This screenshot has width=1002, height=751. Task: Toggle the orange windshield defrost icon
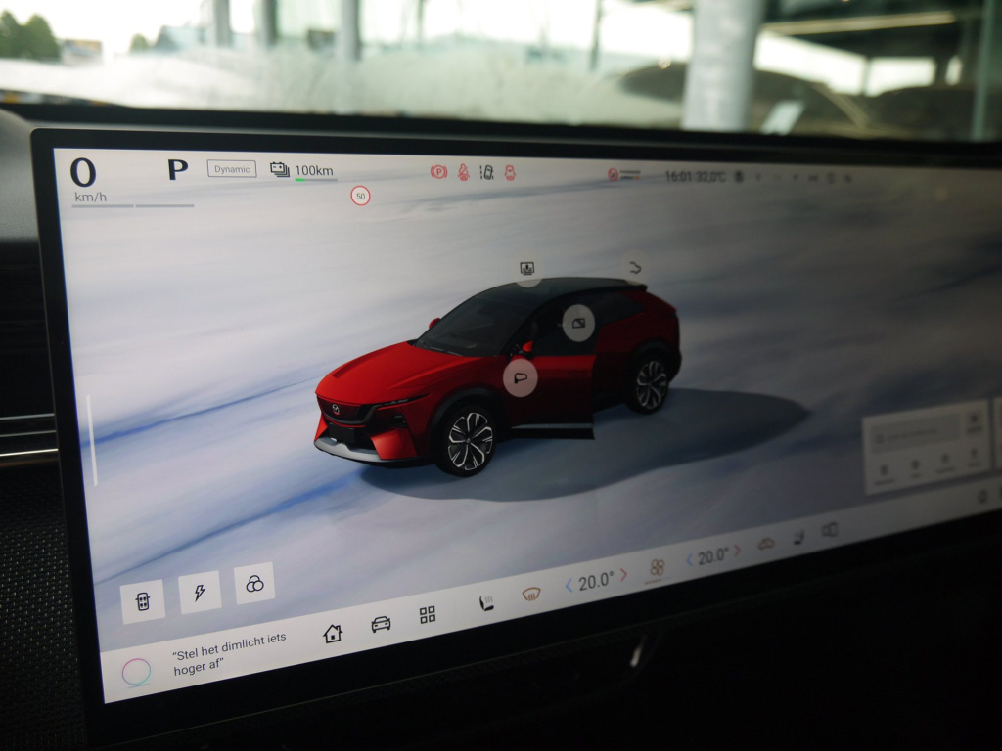pos(531,595)
